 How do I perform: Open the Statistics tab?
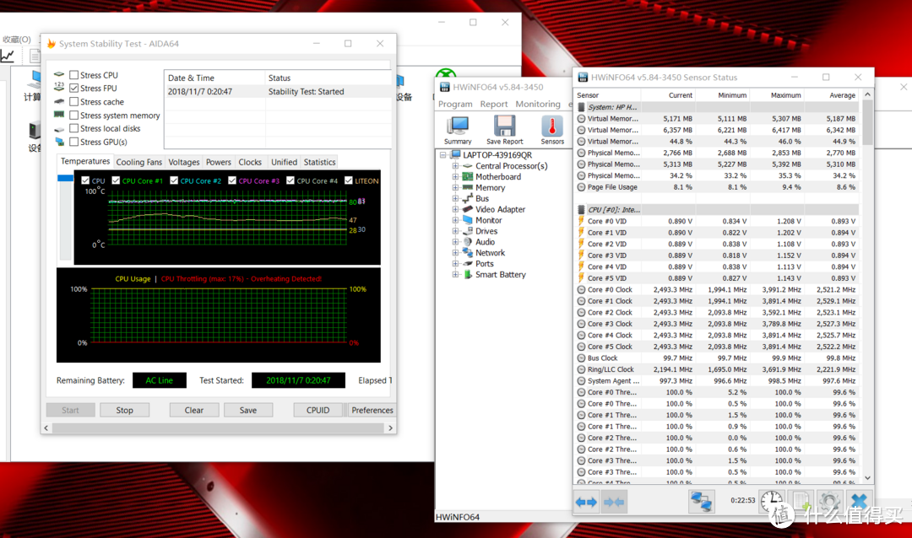click(319, 162)
